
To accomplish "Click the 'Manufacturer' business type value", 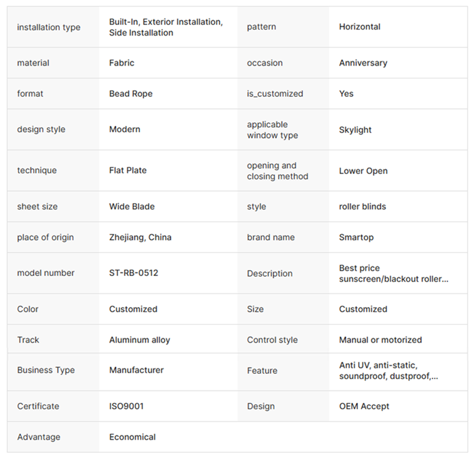I will click(136, 370).
